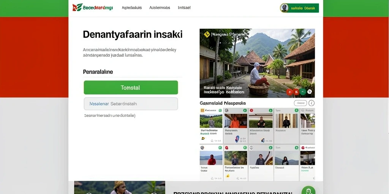Click the green "Toinstal" button
The height and width of the screenshot is (194, 389).
tap(131, 88)
